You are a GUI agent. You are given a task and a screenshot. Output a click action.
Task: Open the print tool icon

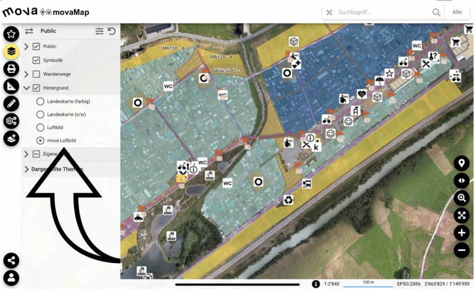(x=11, y=69)
